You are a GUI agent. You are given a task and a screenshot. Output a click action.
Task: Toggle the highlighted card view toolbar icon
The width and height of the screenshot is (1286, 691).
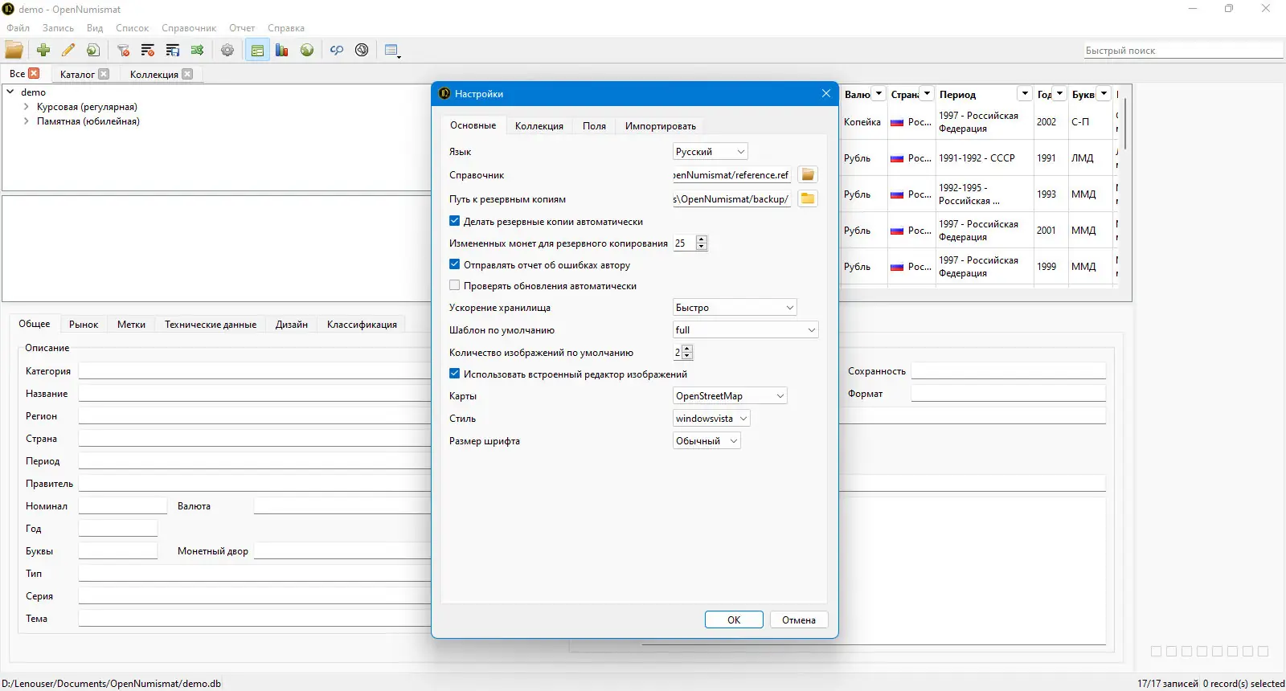point(257,50)
